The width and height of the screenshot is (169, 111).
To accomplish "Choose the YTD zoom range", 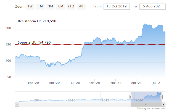I will tap(71, 6).
